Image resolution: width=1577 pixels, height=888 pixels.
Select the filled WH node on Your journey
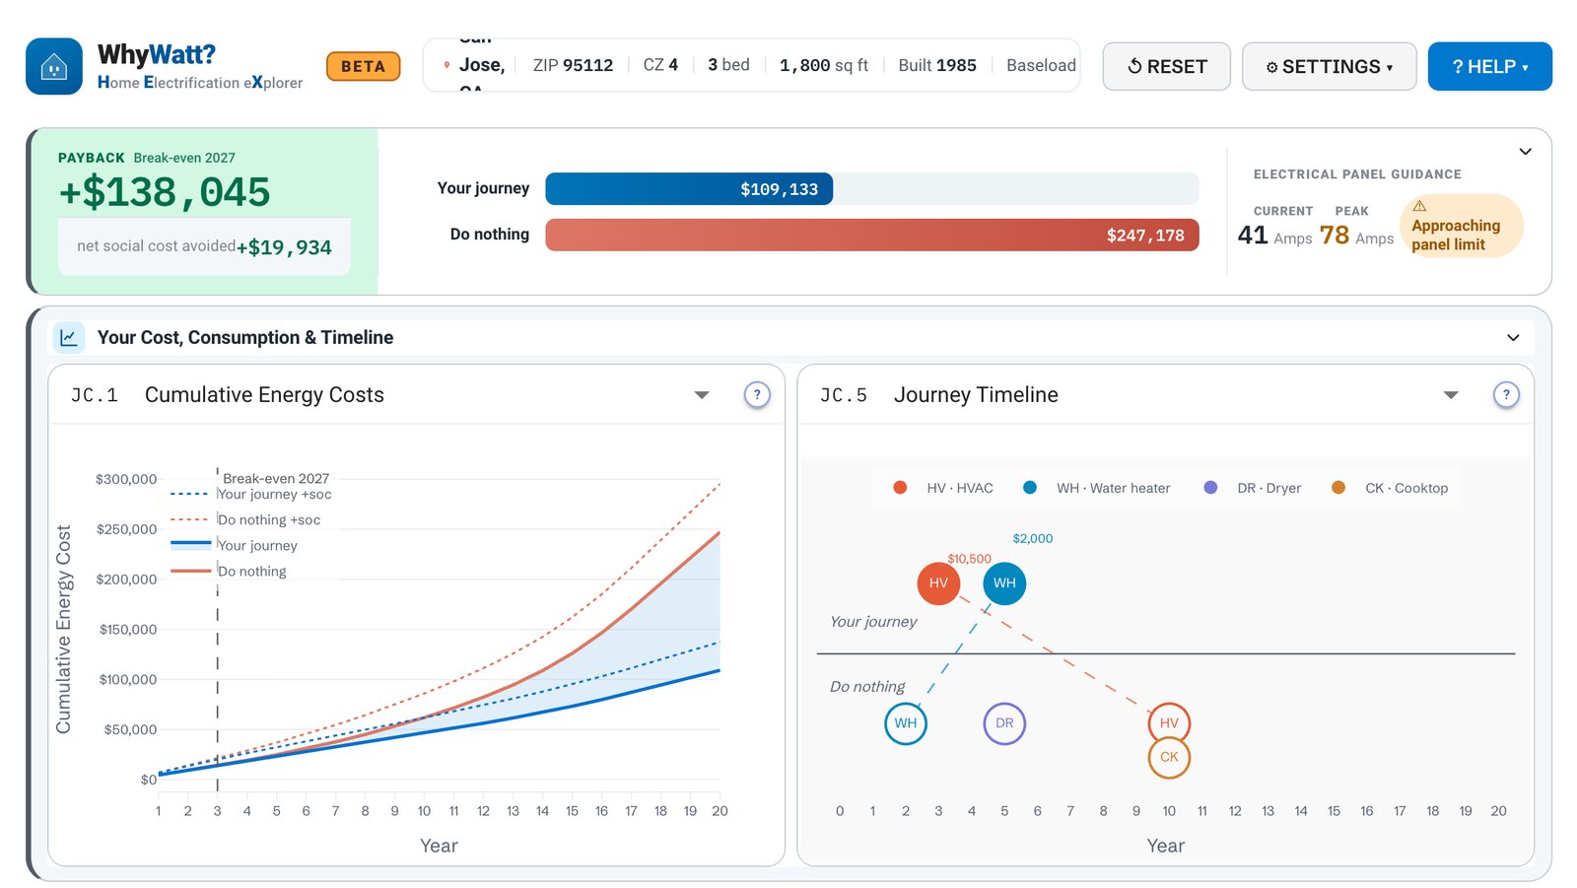point(1004,583)
